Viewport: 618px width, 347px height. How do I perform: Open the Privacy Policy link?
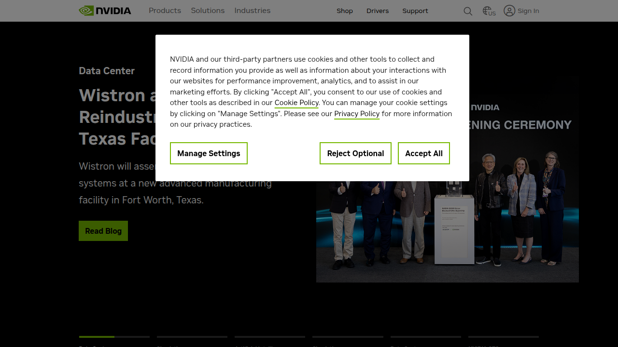point(357,114)
